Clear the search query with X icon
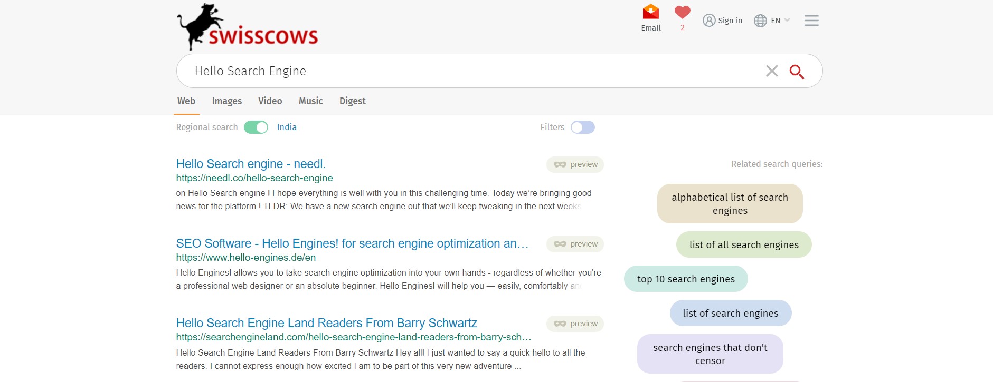 772,71
